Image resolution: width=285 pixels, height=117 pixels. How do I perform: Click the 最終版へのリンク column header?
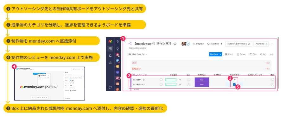(255, 75)
